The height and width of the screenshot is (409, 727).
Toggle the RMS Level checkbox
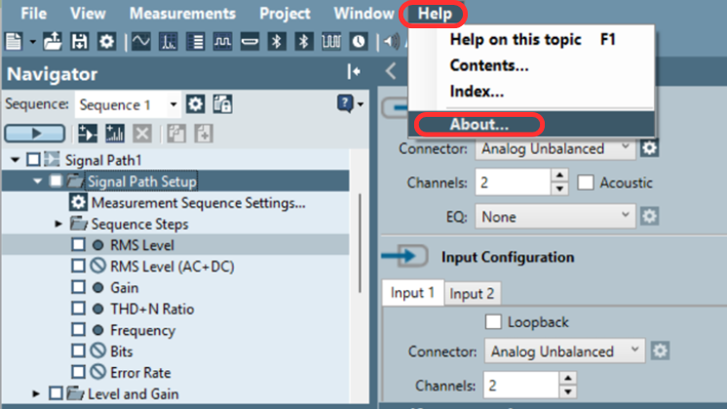(x=78, y=244)
